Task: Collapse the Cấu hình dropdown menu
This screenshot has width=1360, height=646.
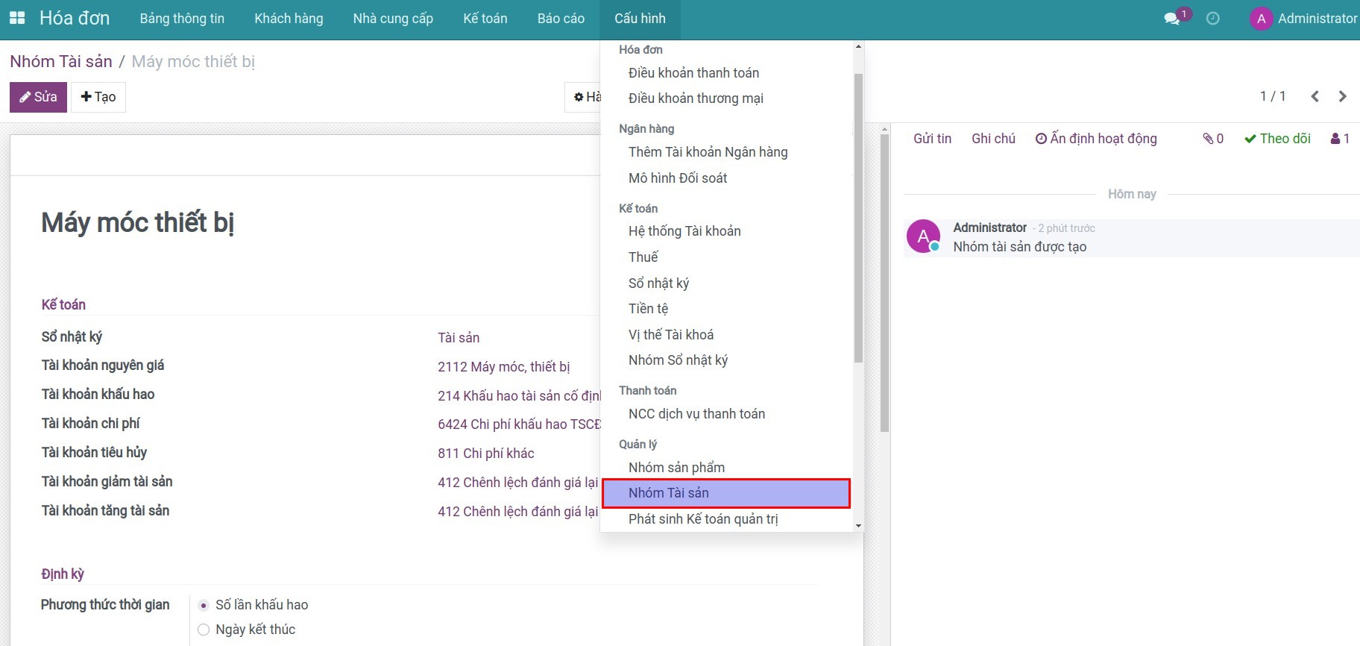Action: [x=640, y=19]
